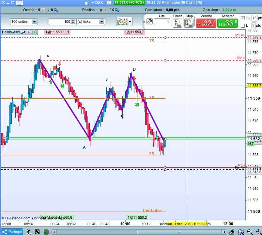Click the 1@11 553,7 trade label

click(x=134, y=32)
